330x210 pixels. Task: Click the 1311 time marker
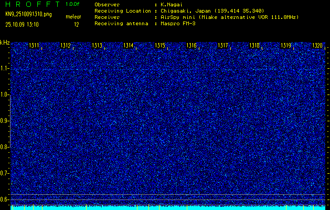[x=34, y=46]
